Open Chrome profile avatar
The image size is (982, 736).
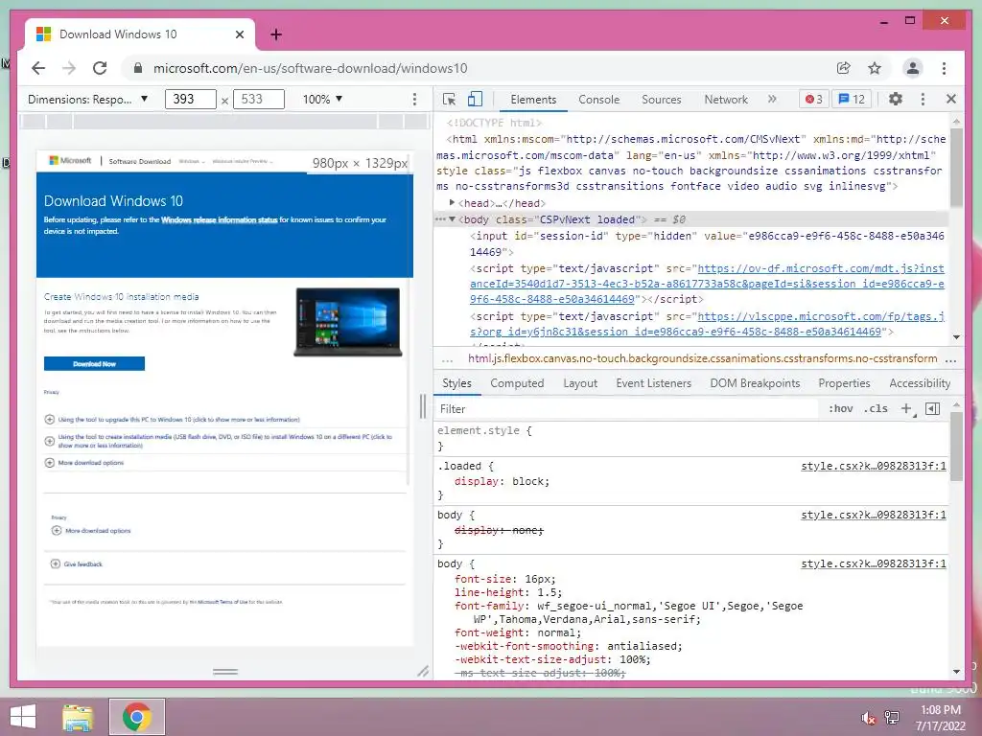pyautogui.click(x=913, y=68)
